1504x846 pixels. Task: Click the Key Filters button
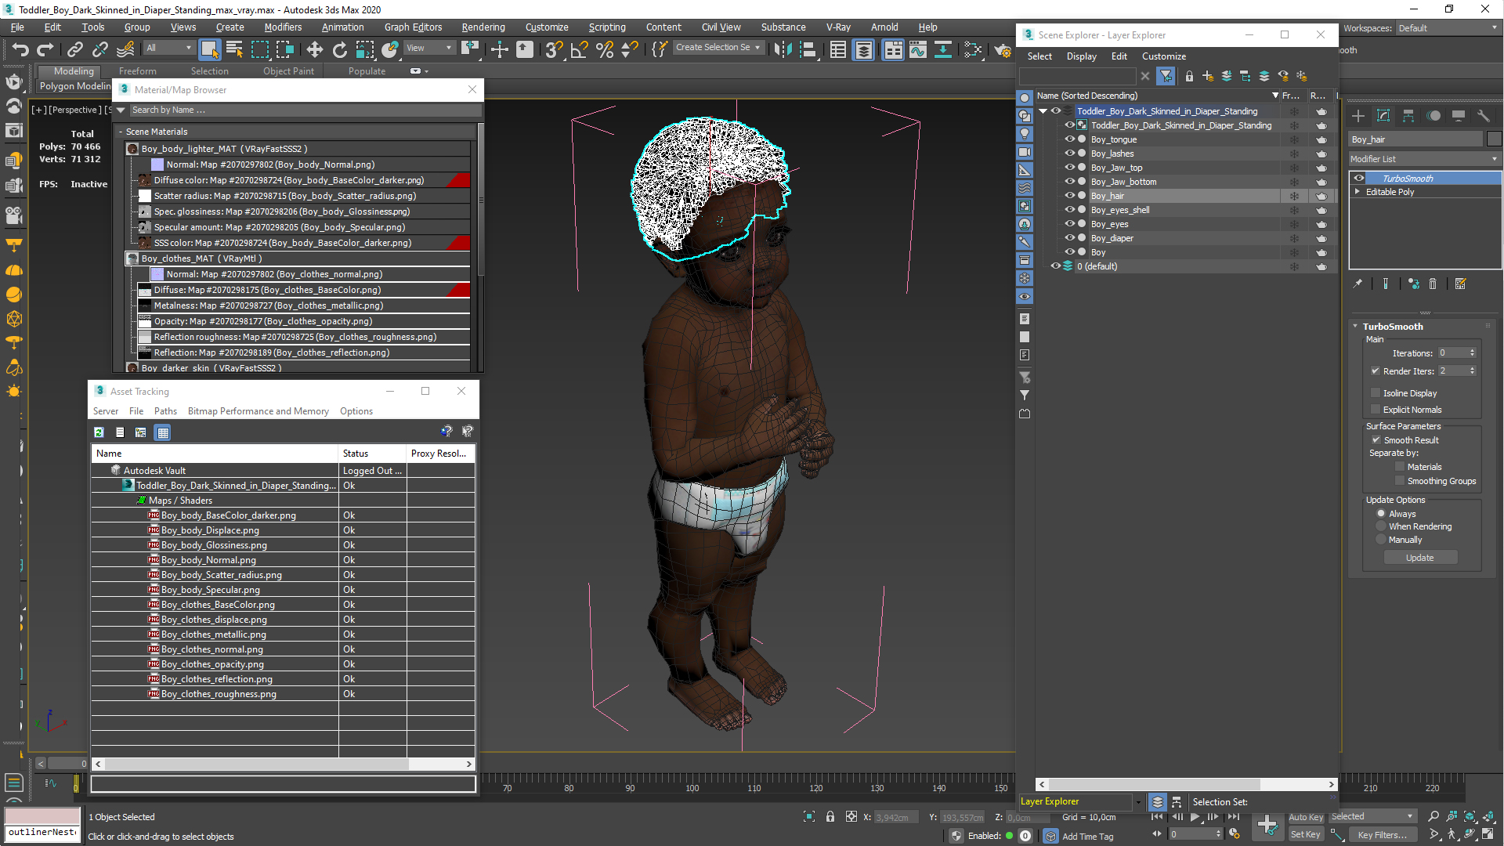pos(1382,834)
